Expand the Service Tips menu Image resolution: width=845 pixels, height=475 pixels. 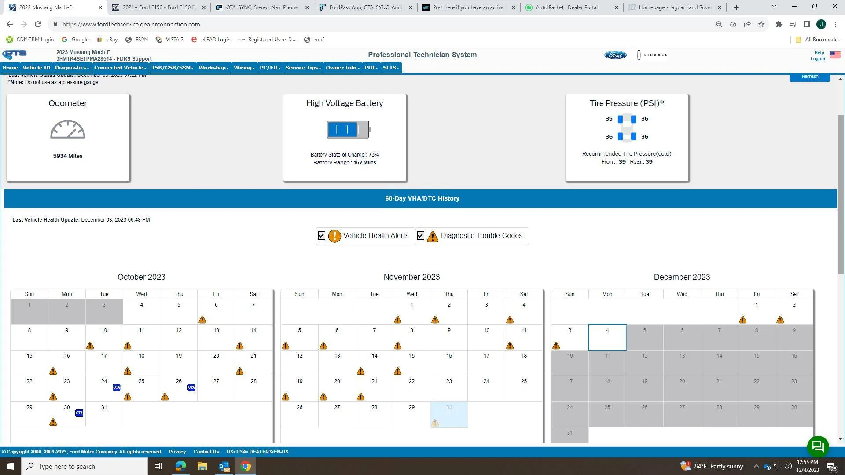(303, 68)
